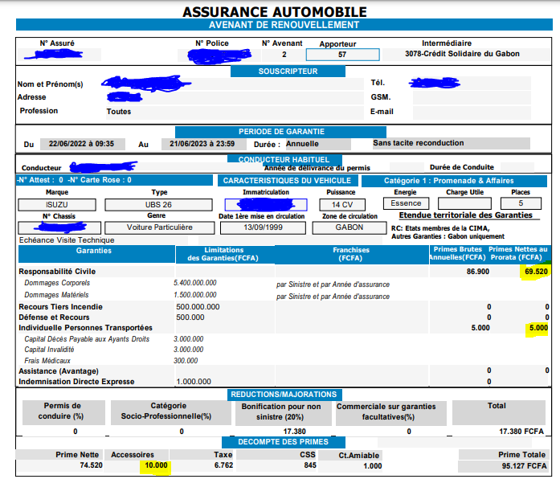Click the start date '22/06/2022 à 09:35'
The image size is (560, 479).
pyautogui.click(x=81, y=144)
